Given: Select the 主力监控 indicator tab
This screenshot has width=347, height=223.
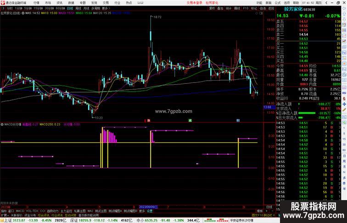Looking at the screenshot, I should (x=66, y=211).
